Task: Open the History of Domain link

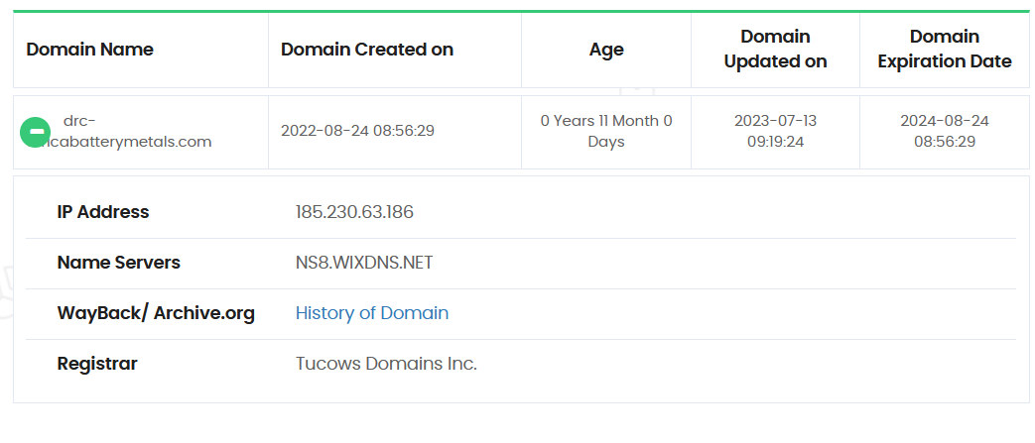Action: (371, 313)
